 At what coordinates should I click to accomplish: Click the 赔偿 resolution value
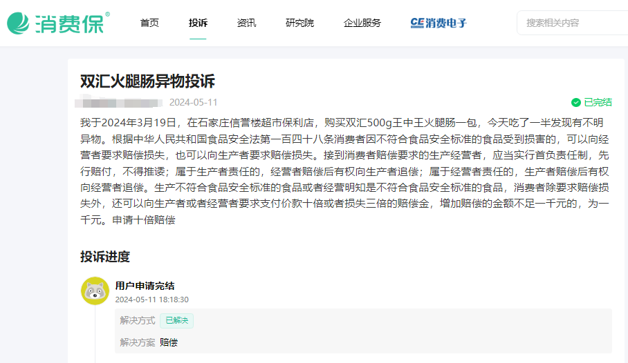(x=169, y=342)
